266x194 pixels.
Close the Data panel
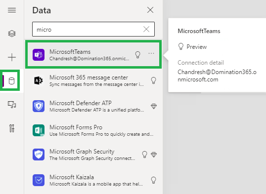150,10
